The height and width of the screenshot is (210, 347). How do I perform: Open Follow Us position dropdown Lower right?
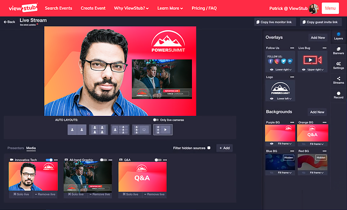pyautogui.click(x=284, y=69)
